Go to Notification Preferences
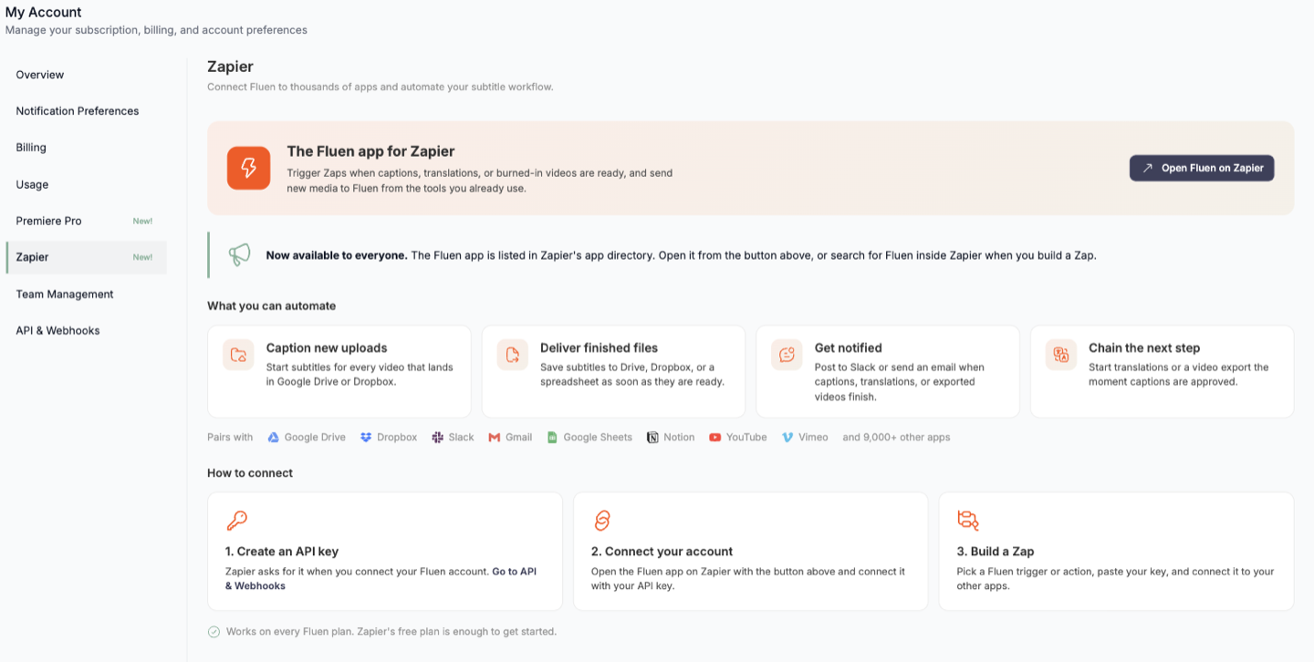1314x662 pixels. [x=86, y=111]
